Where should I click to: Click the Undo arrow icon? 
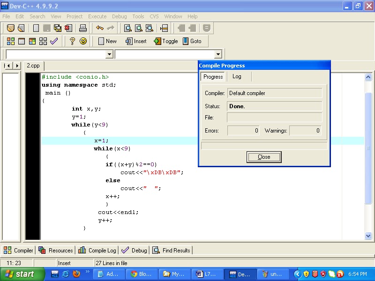pyautogui.click(x=99, y=28)
